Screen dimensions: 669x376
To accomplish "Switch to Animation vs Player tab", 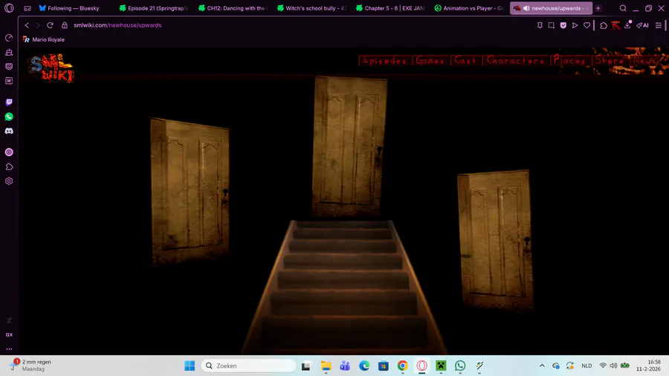I will tap(469, 8).
